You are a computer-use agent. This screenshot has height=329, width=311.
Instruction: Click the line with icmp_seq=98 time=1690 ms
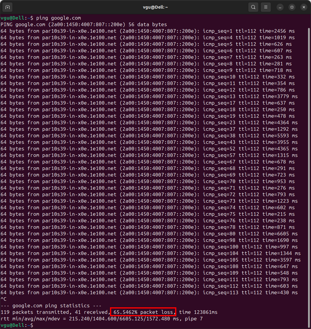click(149, 240)
